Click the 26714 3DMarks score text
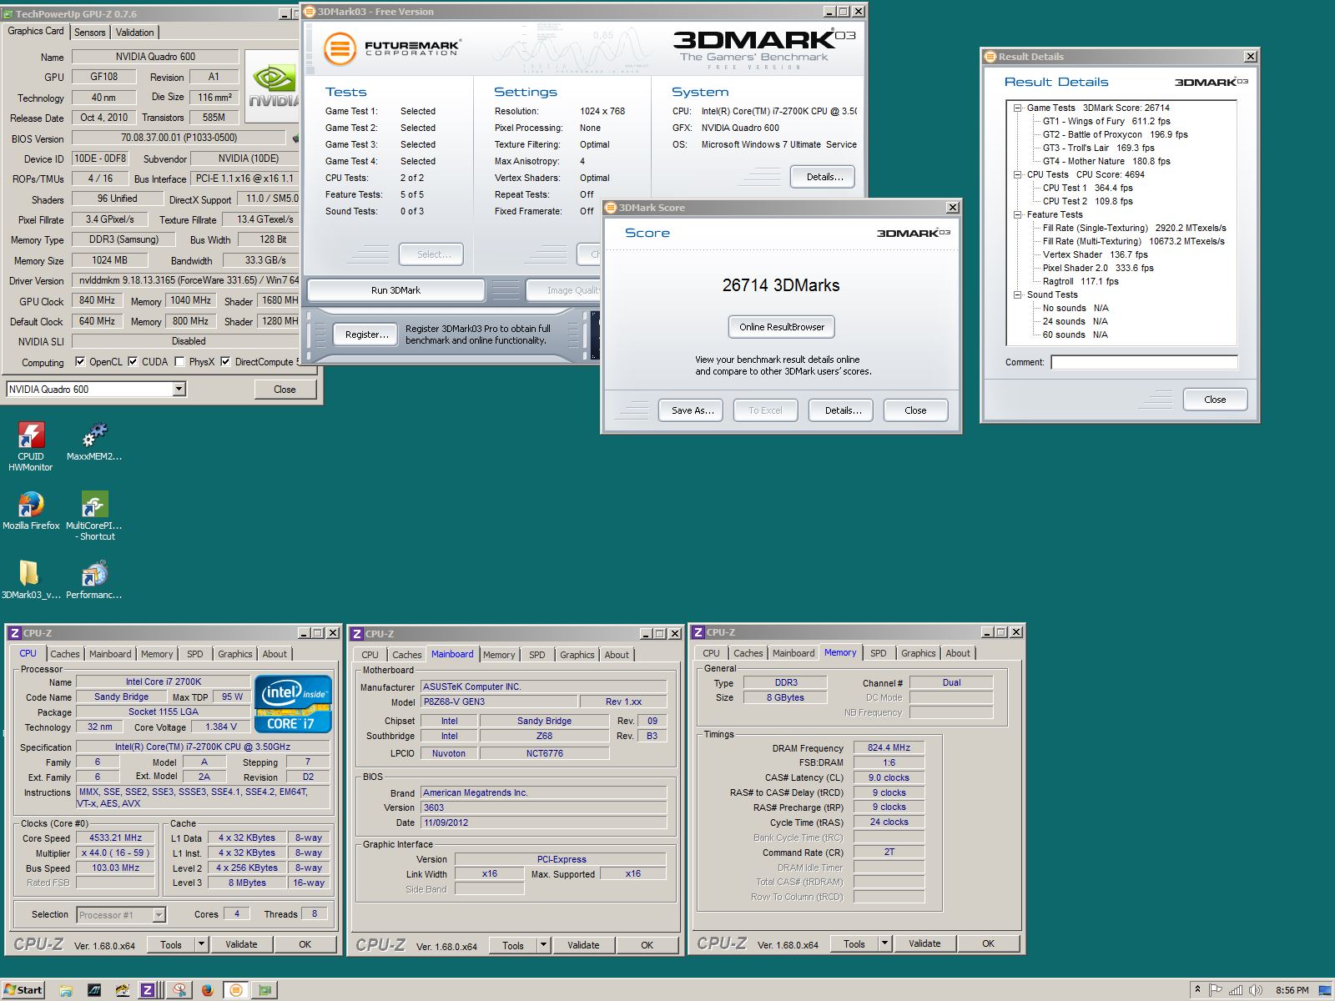 781,285
